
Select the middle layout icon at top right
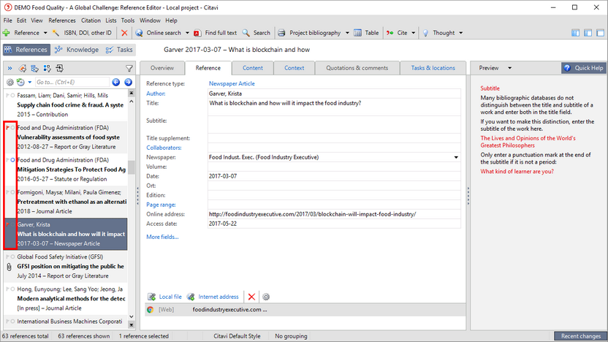pyautogui.click(x=588, y=33)
